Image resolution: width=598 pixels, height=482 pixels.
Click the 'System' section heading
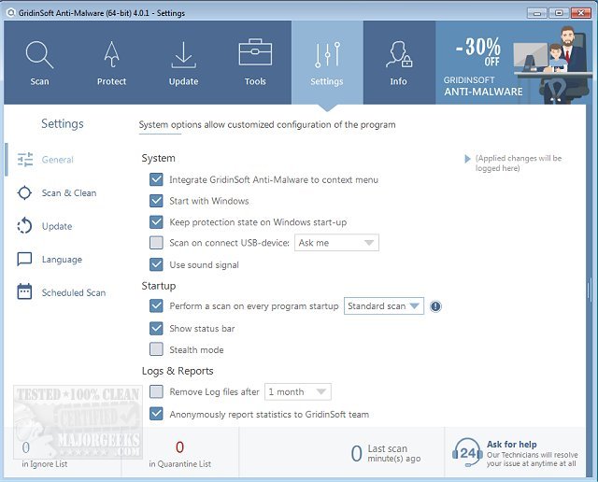pyautogui.click(x=158, y=158)
